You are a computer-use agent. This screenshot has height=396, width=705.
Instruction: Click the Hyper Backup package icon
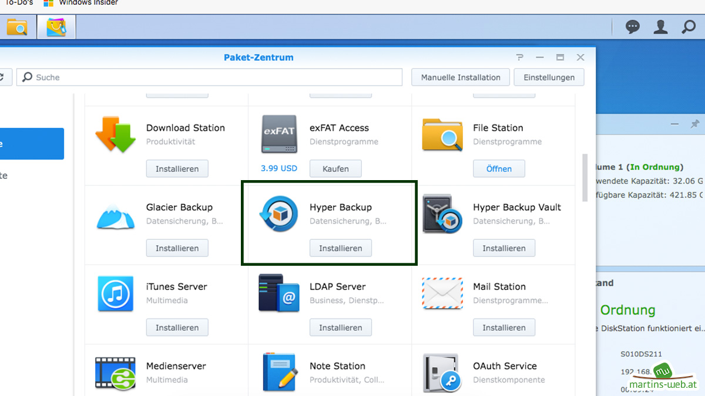pos(278,214)
